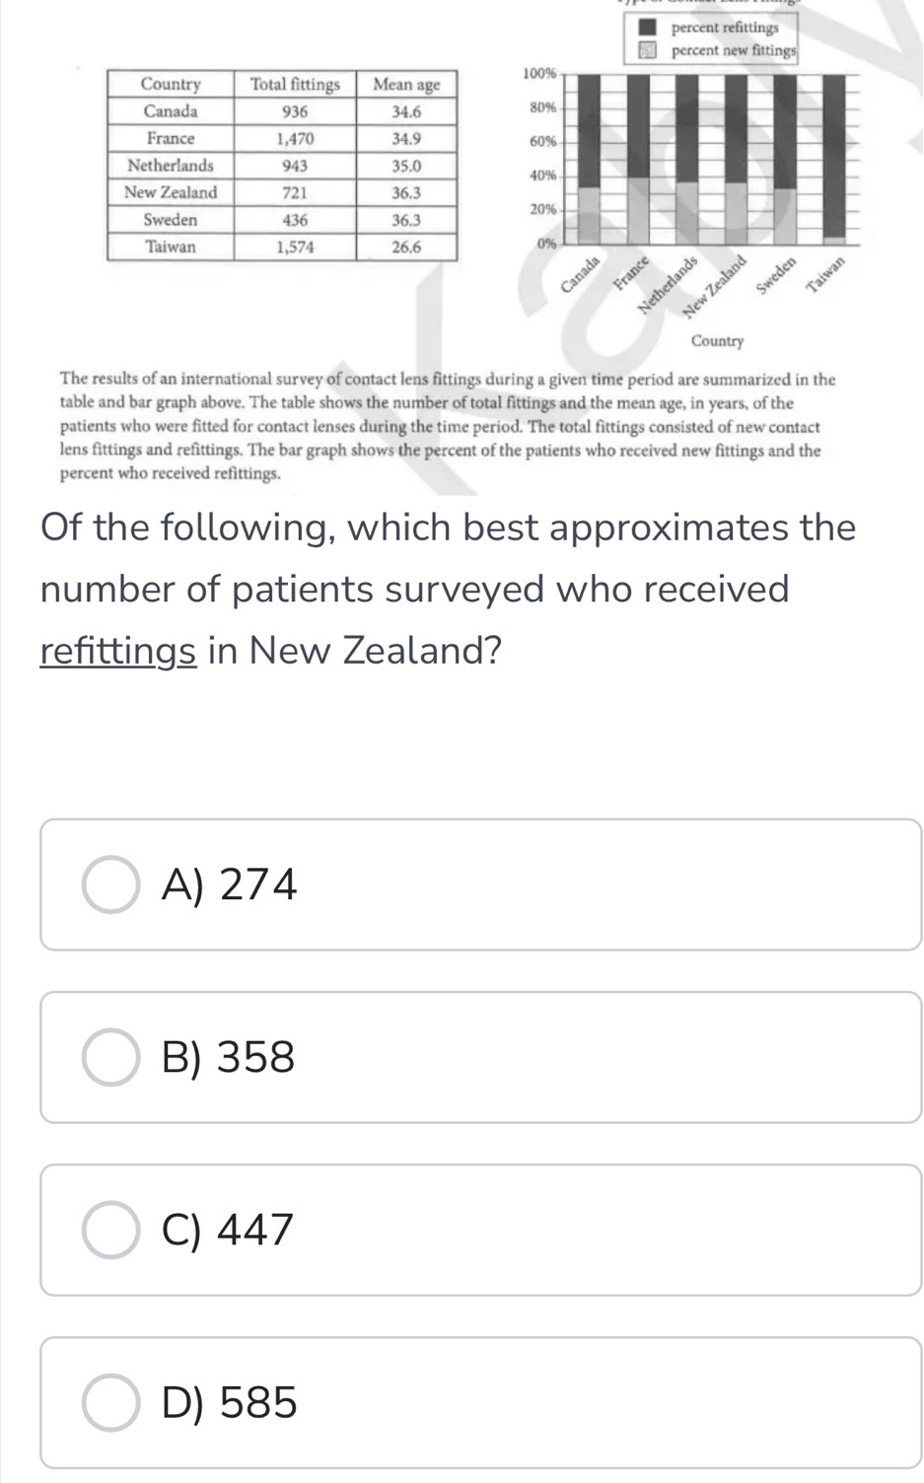Click the dark percent refittings legend swatch
This screenshot has width=924, height=1483.
[x=646, y=28]
